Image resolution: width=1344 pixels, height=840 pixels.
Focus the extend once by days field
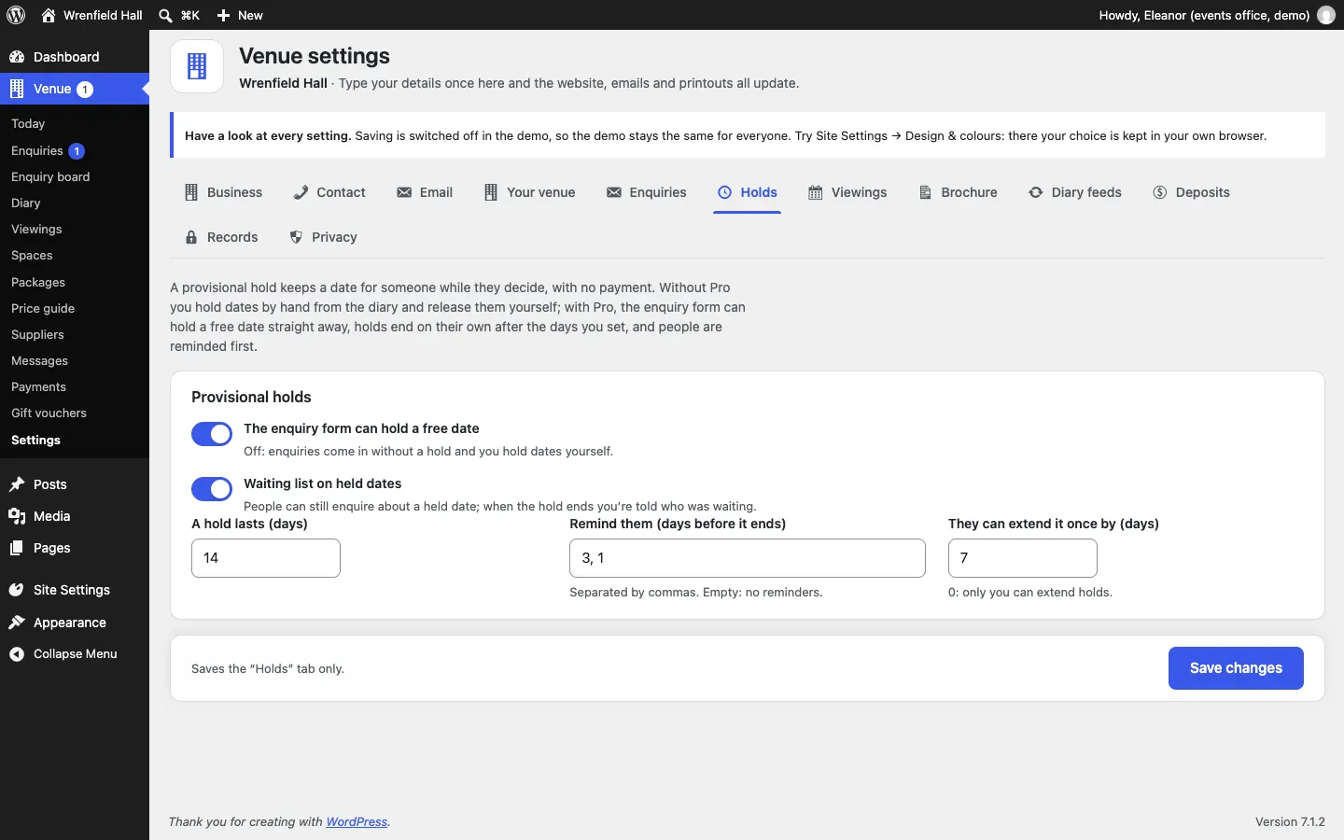pos(1023,558)
